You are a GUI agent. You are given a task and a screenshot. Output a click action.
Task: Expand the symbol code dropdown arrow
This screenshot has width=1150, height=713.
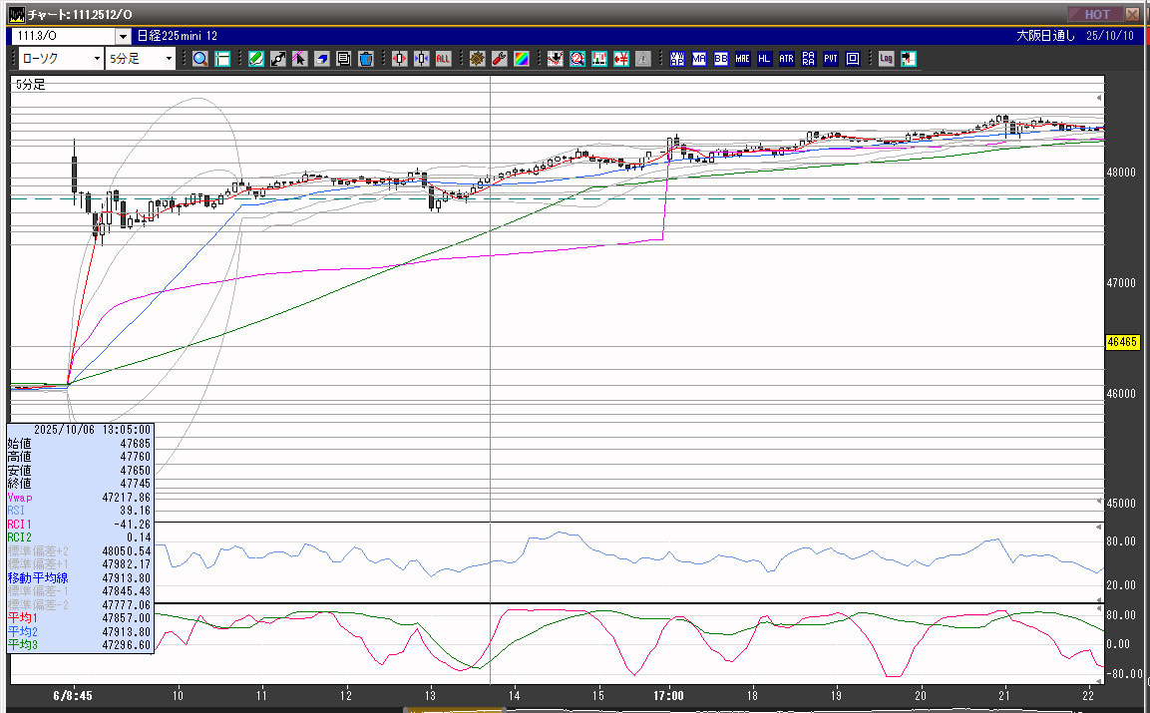click(x=123, y=36)
